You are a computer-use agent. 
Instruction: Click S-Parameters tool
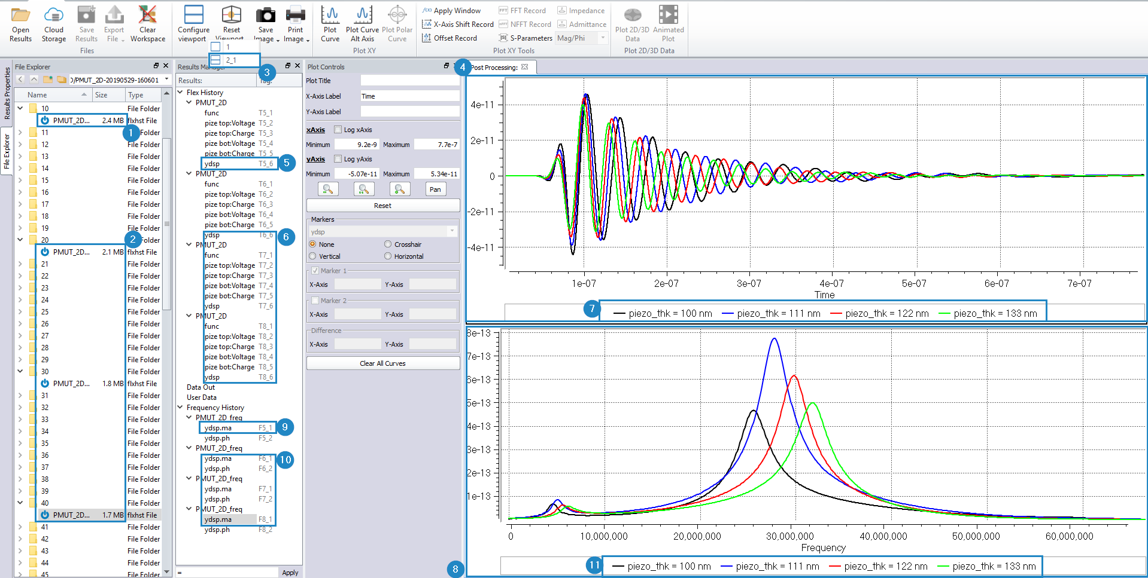coord(526,38)
